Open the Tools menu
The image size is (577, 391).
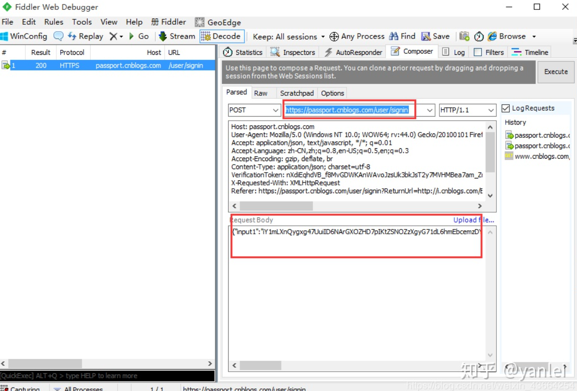[x=82, y=22]
